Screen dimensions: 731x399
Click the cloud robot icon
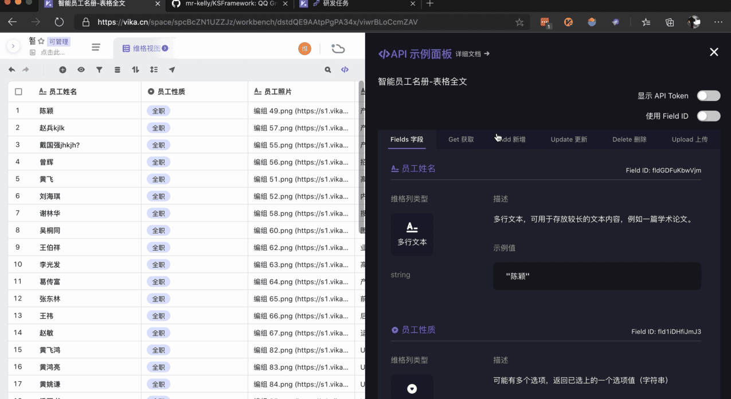point(338,49)
